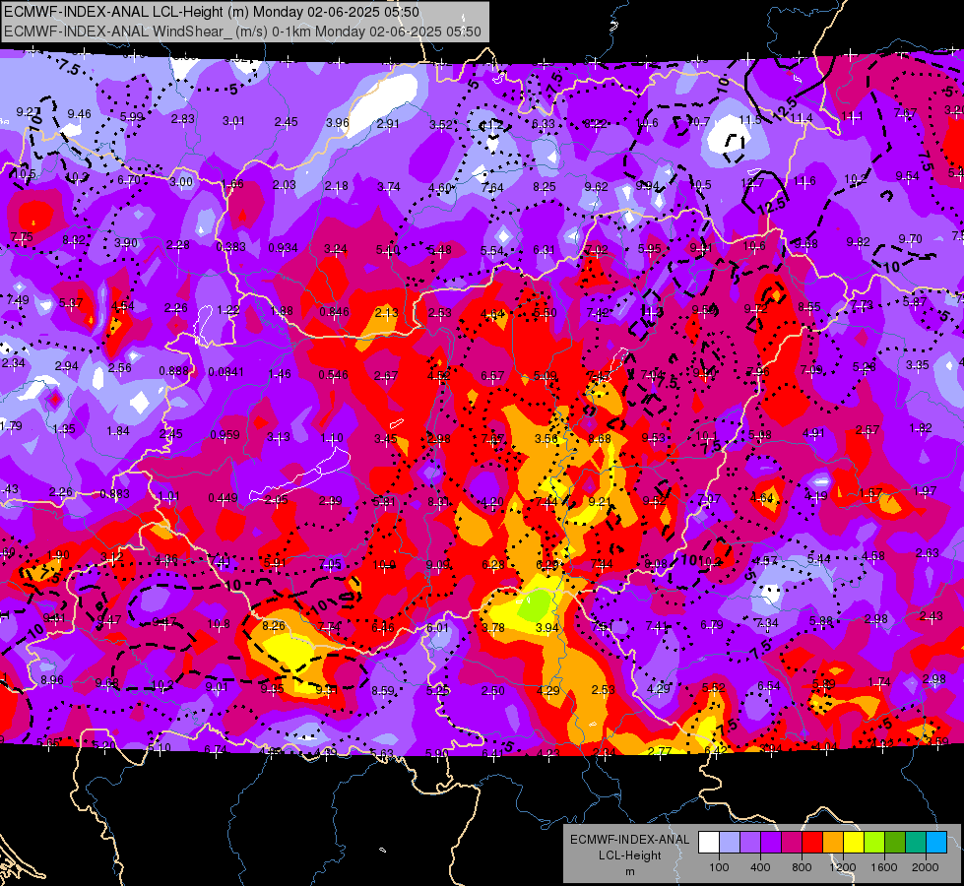
Task: Click the legend scale label '100'
Action: click(719, 867)
